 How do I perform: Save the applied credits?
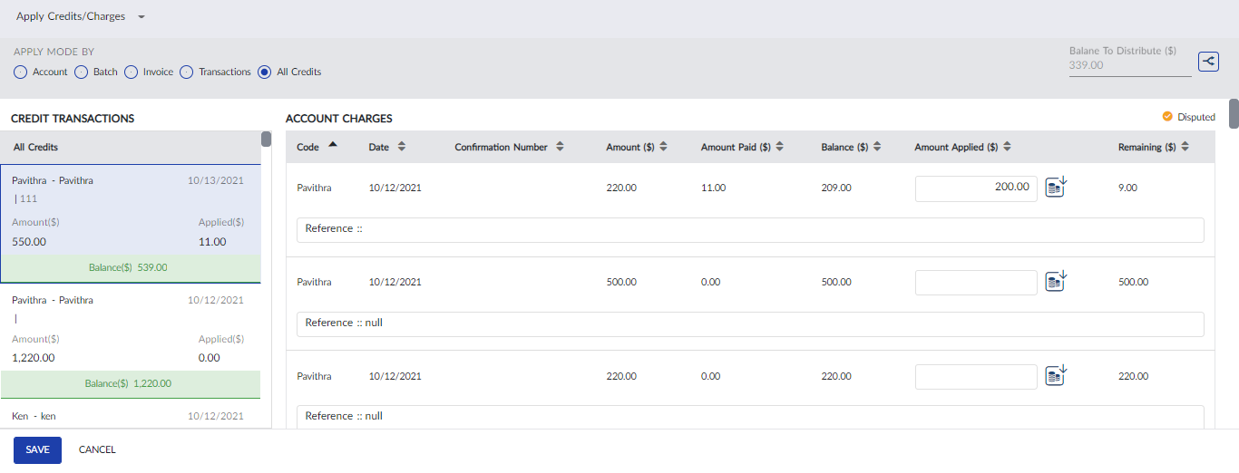pos(37,449)
